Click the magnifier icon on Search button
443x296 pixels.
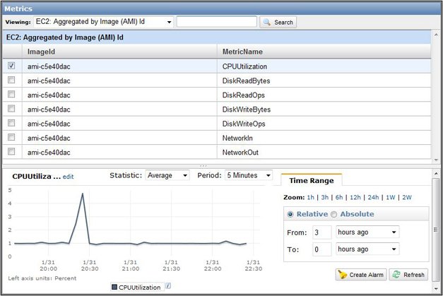(266, 22)
